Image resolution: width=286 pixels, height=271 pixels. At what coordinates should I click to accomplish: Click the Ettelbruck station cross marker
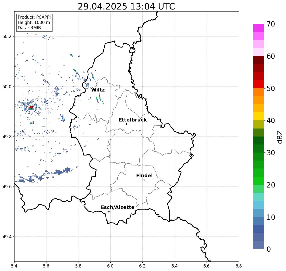coord(126,124)
